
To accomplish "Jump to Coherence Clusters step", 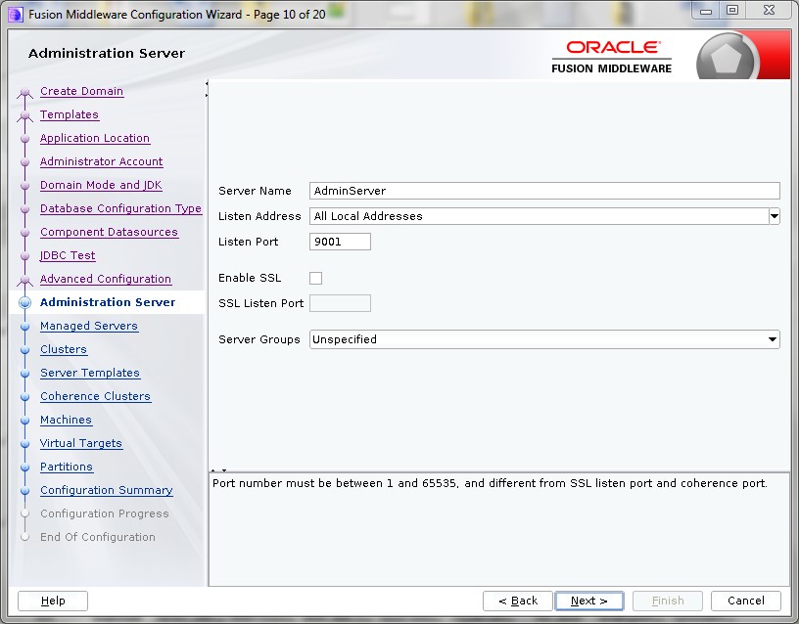I will click(x=95, y=396).
